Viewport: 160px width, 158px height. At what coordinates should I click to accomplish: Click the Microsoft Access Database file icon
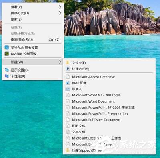[x=68, y=77]
